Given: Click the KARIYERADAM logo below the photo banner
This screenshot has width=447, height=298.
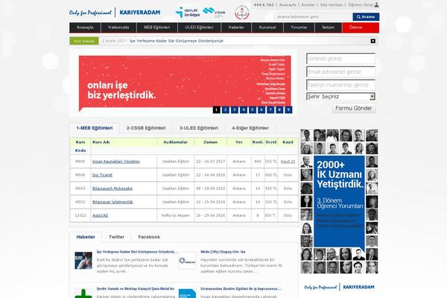Looking at the screenshot, I should [339, 287].
